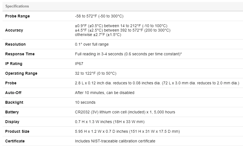This screenshot has height=146, width=243.
Task: Click the 32 to 122°F operating range value
Action: [96, 73]
